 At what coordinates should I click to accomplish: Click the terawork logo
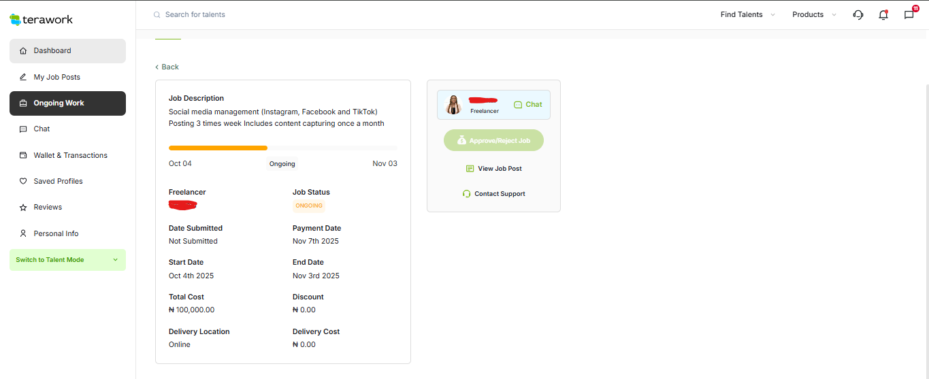pos(42,20)
